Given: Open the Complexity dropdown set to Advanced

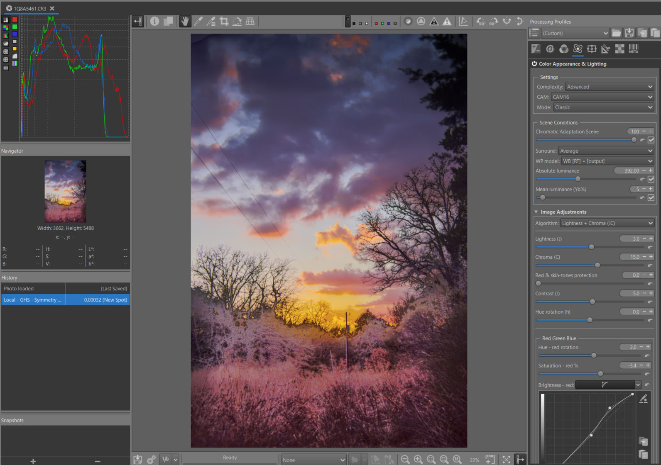Looking at the screenshot, I should [x=610, y=87].
